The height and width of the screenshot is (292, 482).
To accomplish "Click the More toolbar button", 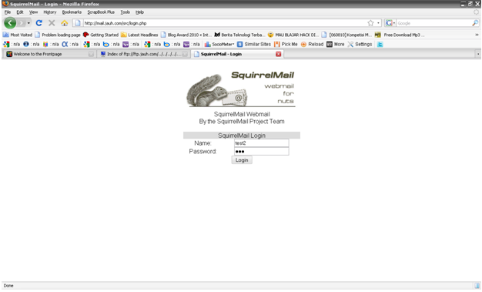I will (336, 45).
